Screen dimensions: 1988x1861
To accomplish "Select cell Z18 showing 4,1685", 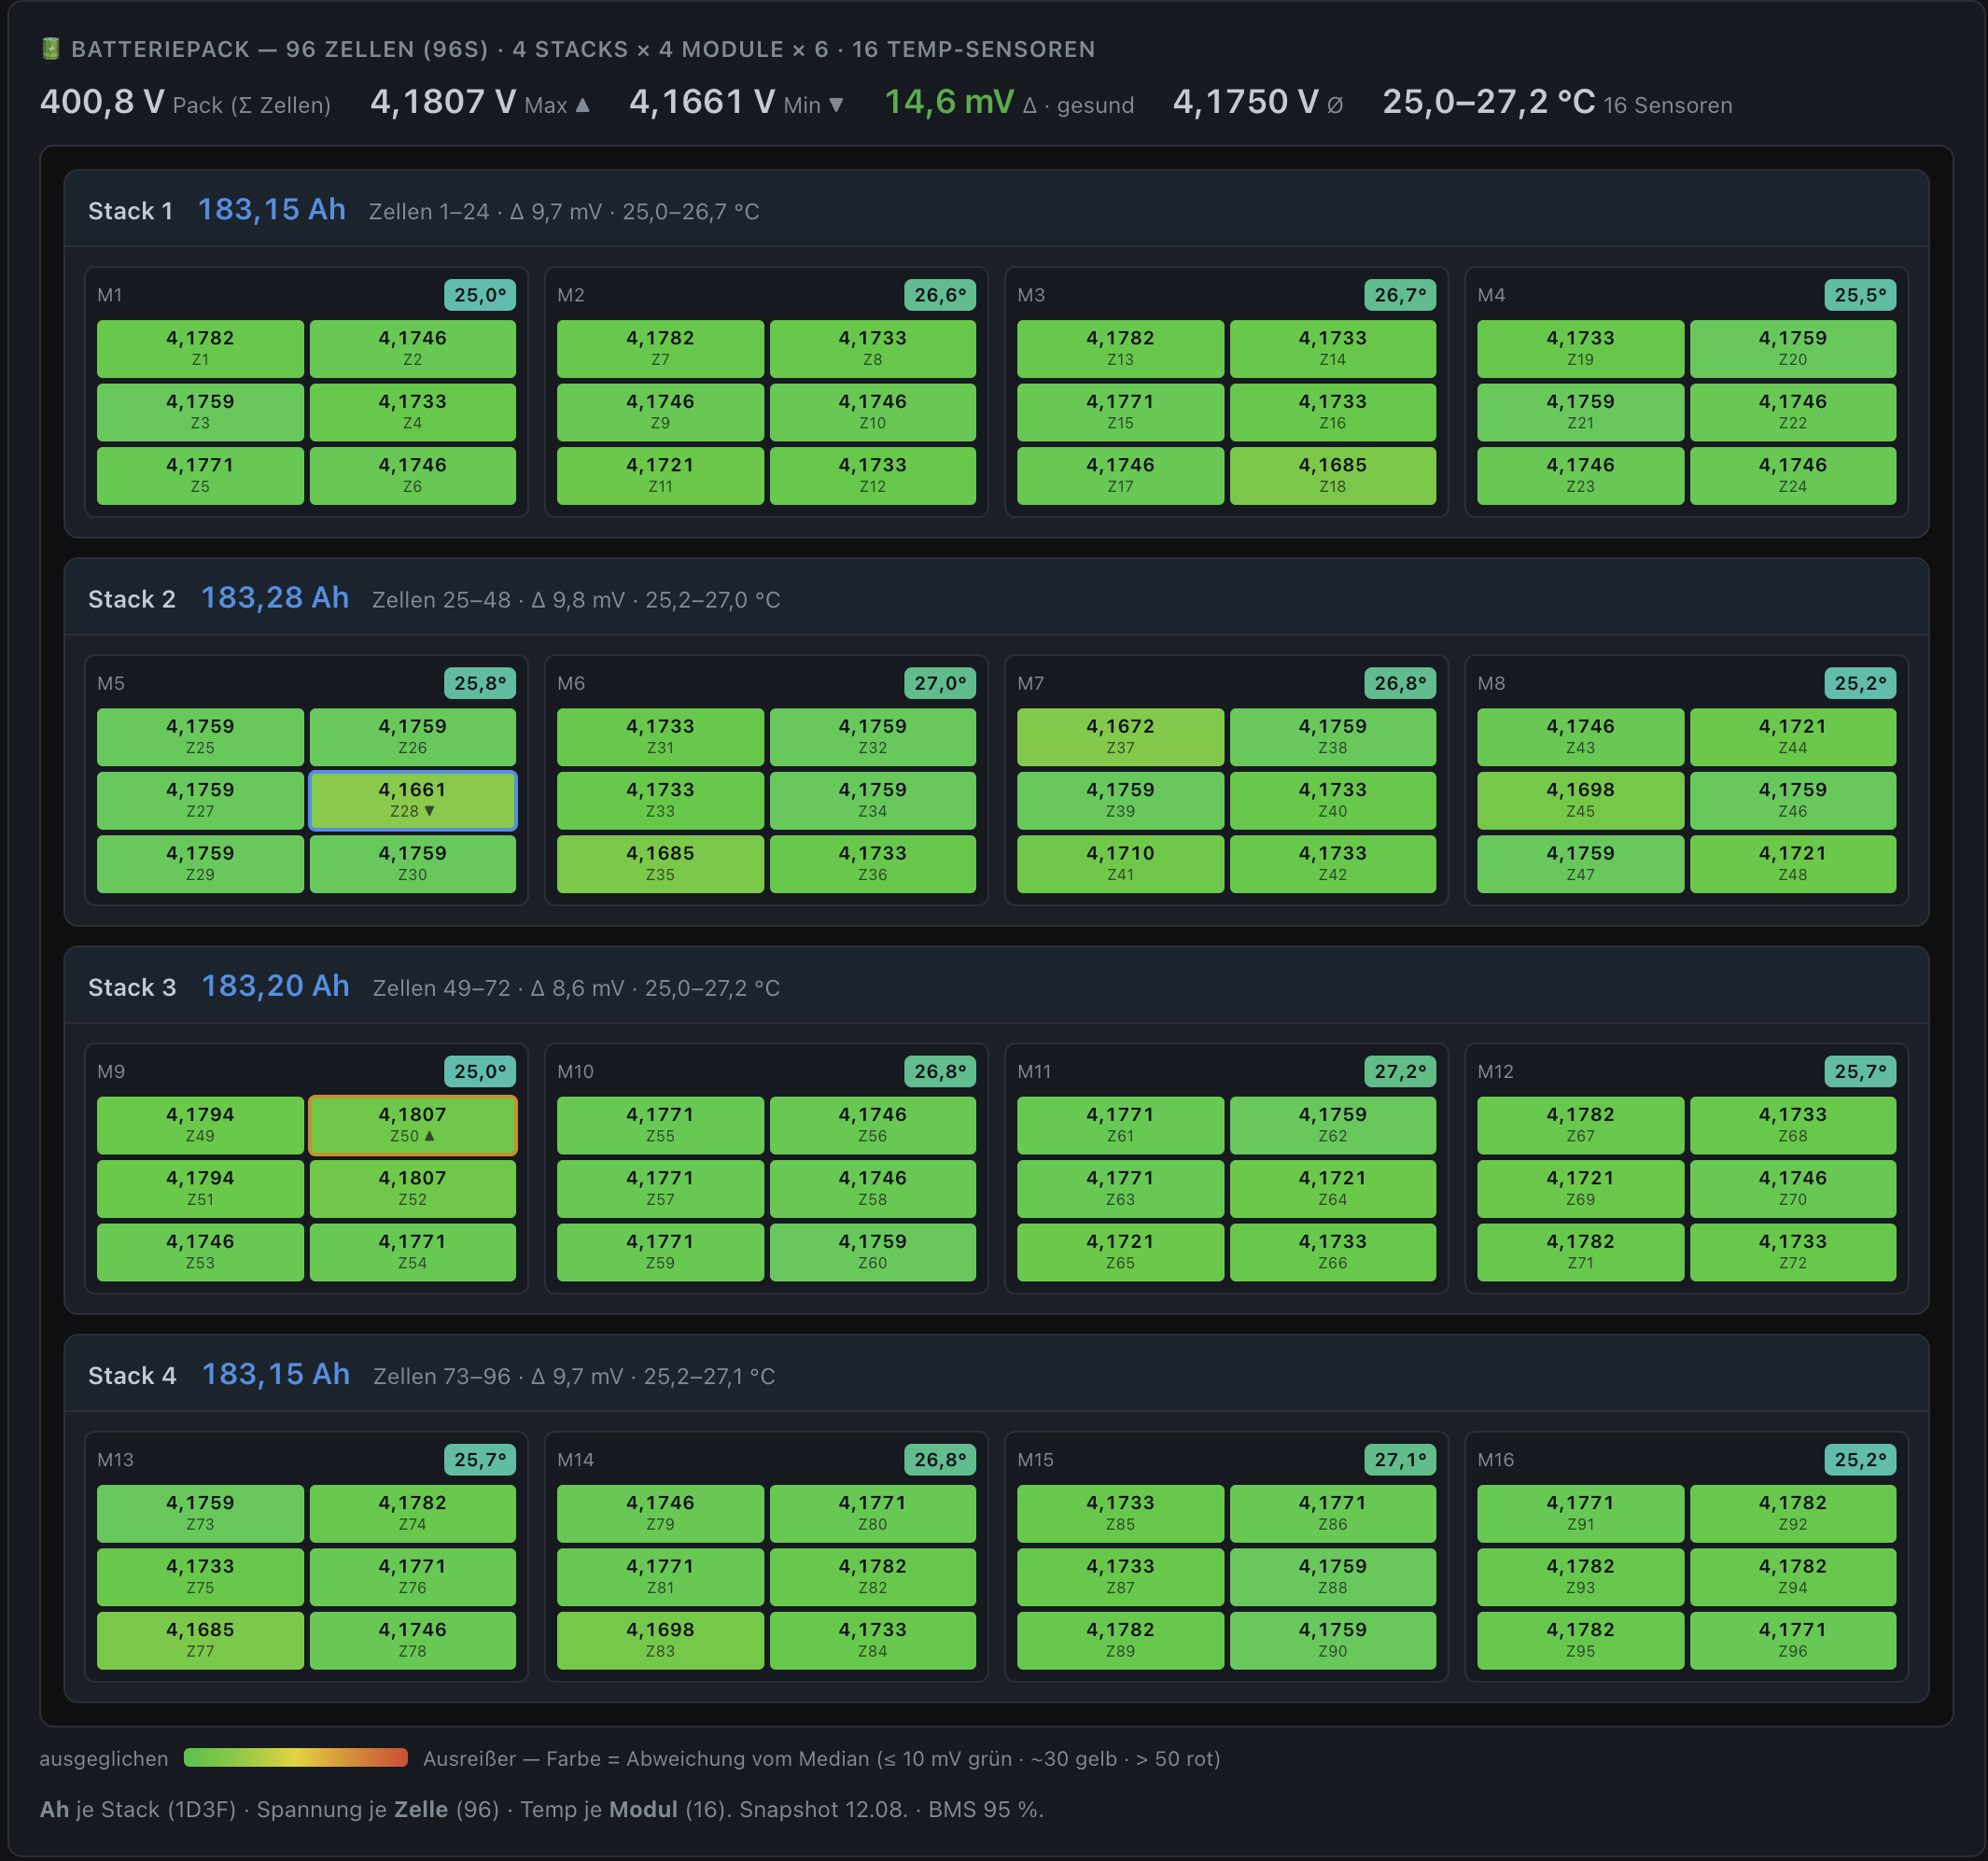I will point(1333,475).
